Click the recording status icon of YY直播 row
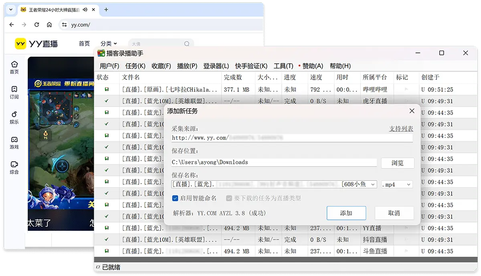The width and height of the screenshot is (481, 276). (107, 228)
